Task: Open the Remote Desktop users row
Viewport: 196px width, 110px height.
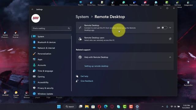Action: point(125,39)
